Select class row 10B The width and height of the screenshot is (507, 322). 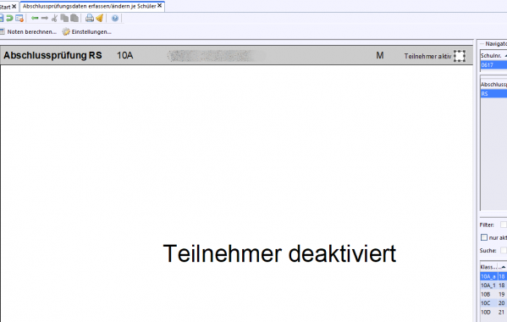pyautogui.click(x=493, y=295)
